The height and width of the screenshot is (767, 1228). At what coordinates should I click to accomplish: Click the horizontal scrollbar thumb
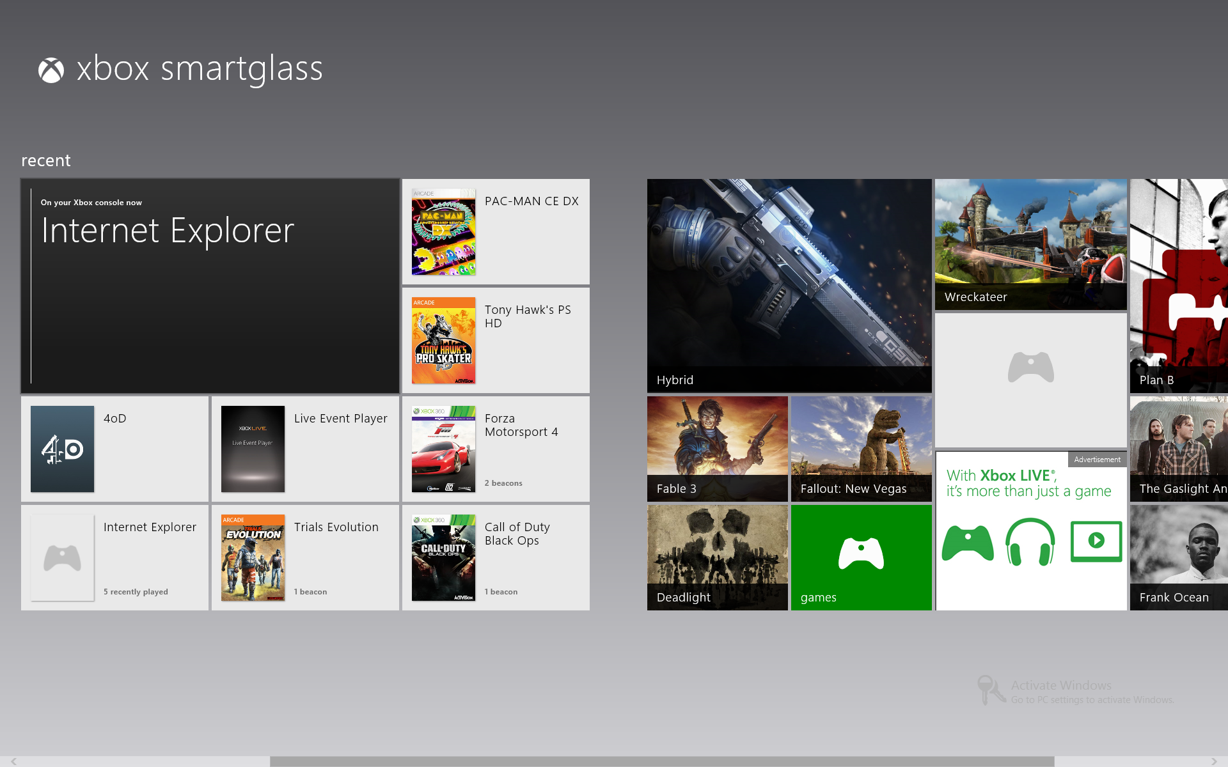(662, 761)
